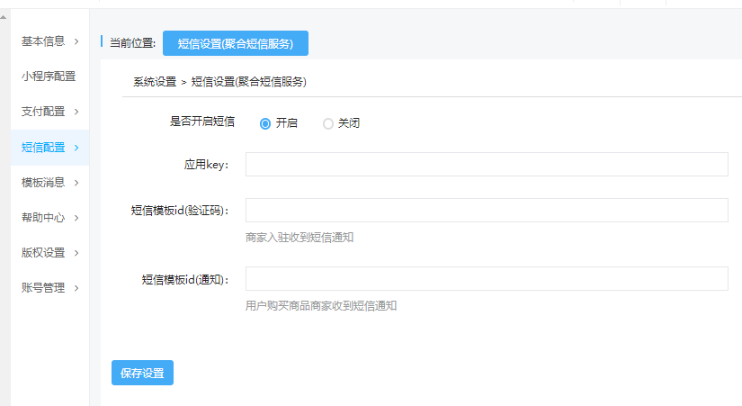Expand the chevron next to 模板消息
This screenshot has width=742, height=406.
(76, 183)
